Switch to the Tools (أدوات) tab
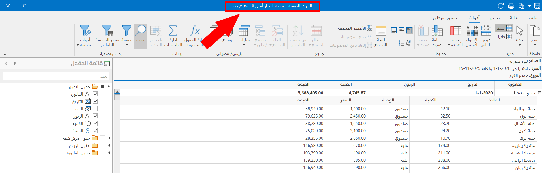This screenshot has height=173, width=542. tap(474, 18)
